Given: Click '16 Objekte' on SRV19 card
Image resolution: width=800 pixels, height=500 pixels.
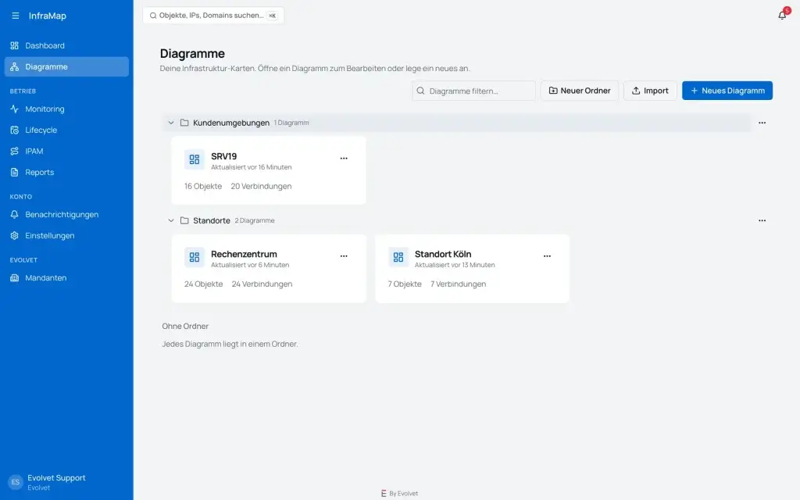Looking at the screenshot, I should [x=203, y=186].
